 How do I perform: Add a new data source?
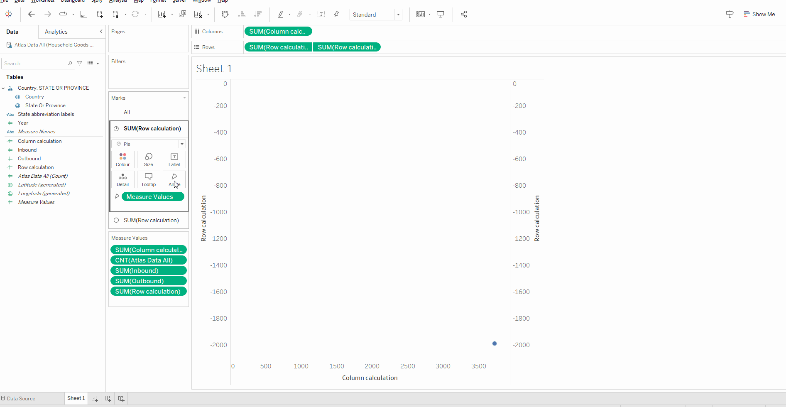[x=100, y=14]
